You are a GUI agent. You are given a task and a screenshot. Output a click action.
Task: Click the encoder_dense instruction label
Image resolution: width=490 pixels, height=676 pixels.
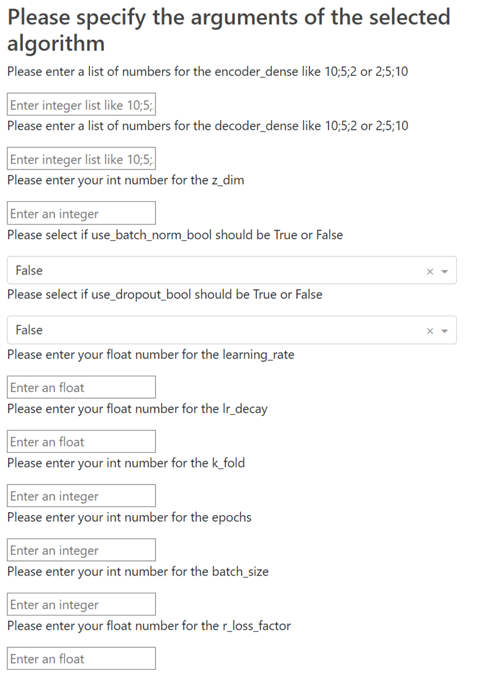pyautogui.click(x=208, y=71)
